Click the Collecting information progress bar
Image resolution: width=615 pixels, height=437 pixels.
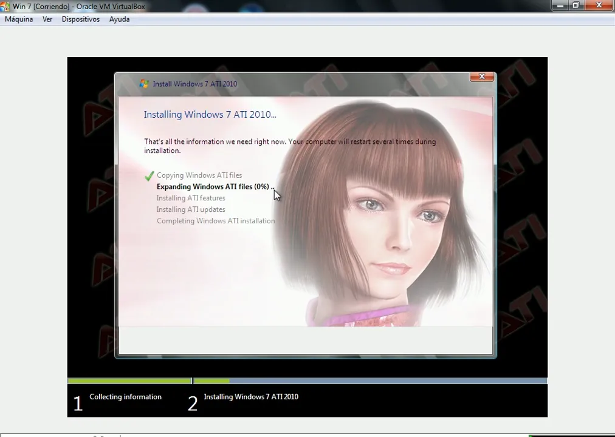[129, 381]
